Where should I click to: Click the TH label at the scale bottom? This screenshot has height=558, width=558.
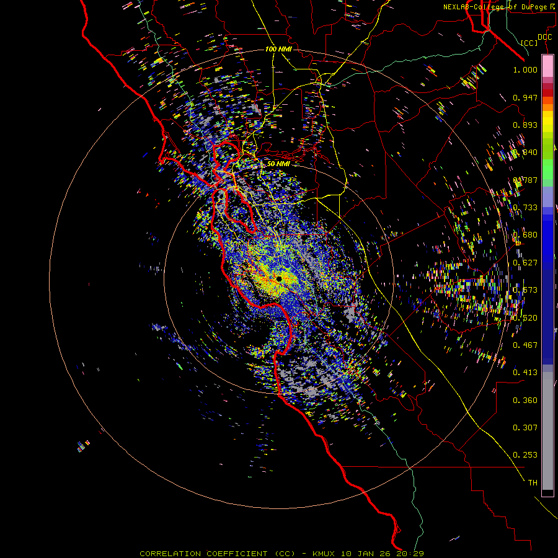pyautogui.click(x=533, y=483)
